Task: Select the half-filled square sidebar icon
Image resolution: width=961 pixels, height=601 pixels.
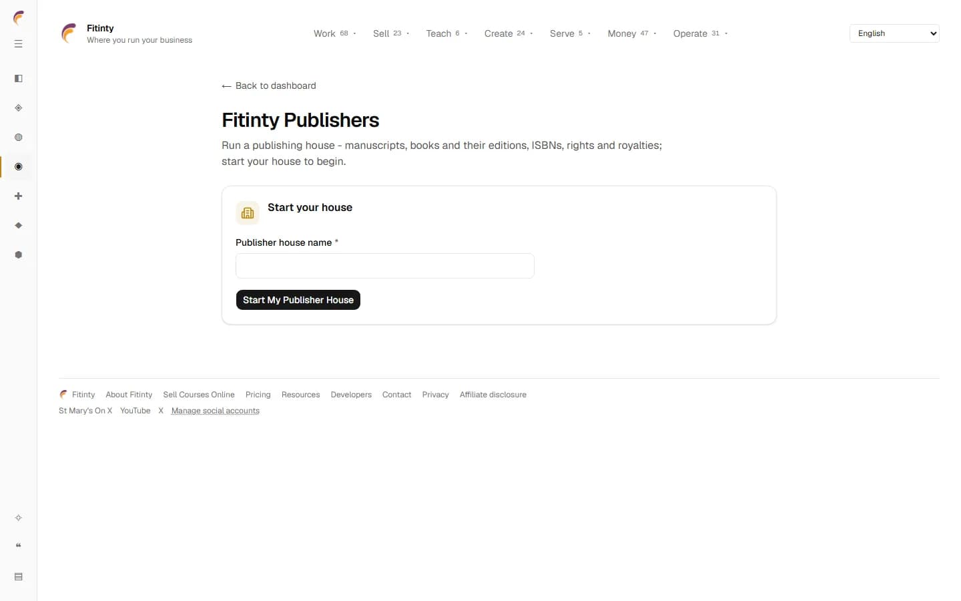Action: click(x=19, y=79)
